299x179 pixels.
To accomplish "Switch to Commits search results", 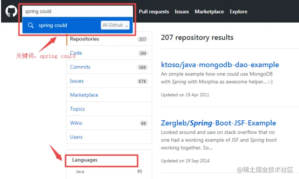I will (x=80, y=67).
